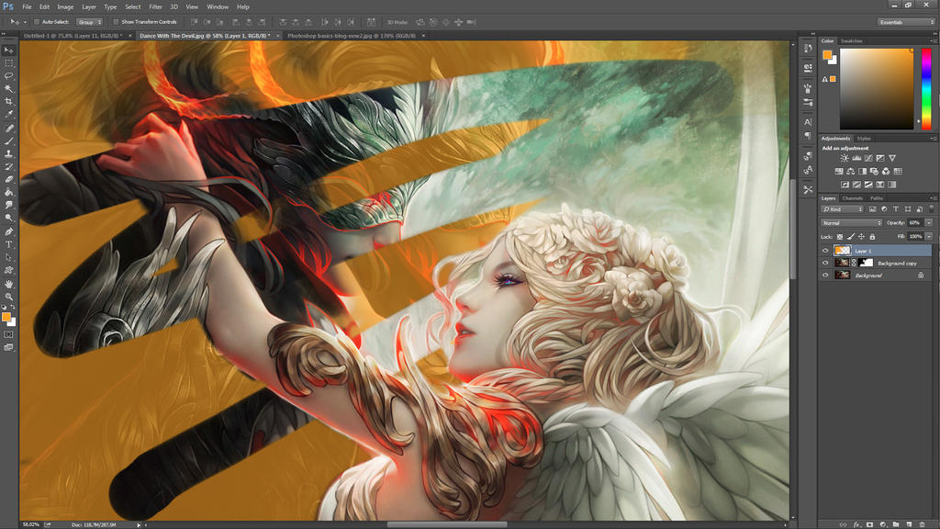This screenshot has height=529, width=940.
Task: Change screen mode icon in toolbox
Action: 8,347
